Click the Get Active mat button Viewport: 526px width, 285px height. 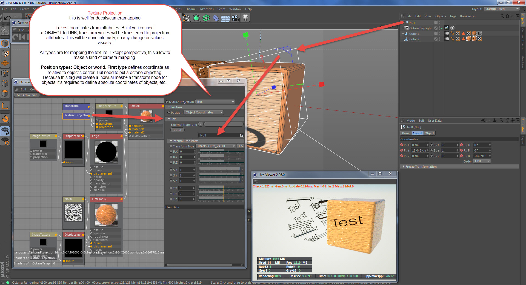pos(27,95)
